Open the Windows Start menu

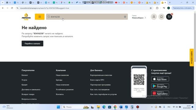(x=58, y=107)
